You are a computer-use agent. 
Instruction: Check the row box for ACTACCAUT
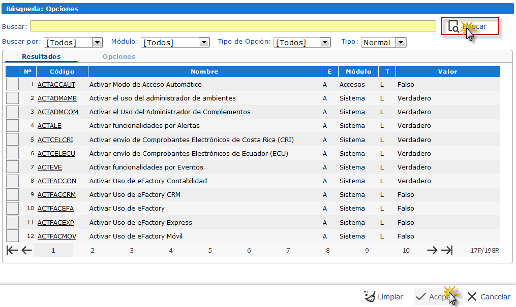point(12,85)
